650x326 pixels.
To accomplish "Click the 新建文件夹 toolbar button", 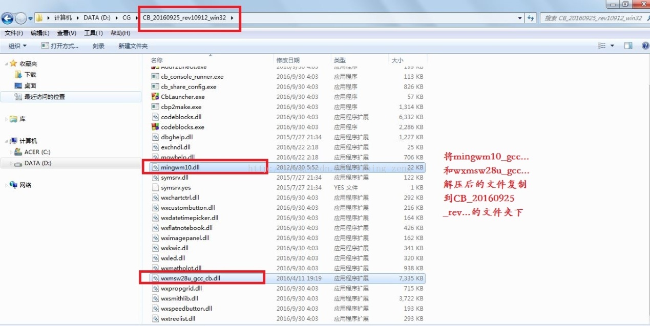I will [133, 46].
